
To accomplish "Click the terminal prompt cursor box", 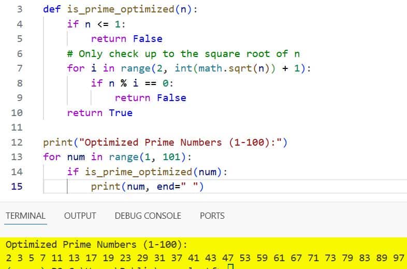I will tap(231, 267).
